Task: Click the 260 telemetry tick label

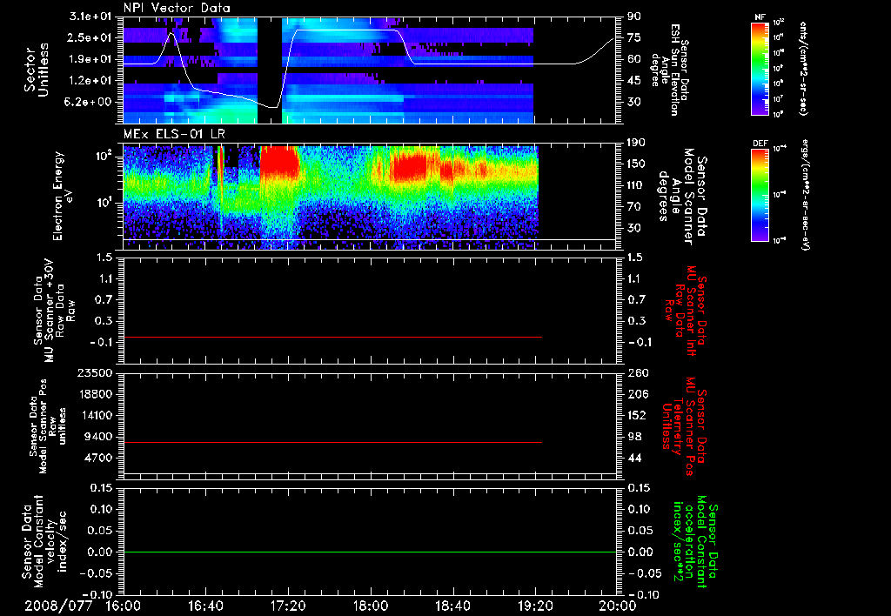Action: tap(637, 373)
